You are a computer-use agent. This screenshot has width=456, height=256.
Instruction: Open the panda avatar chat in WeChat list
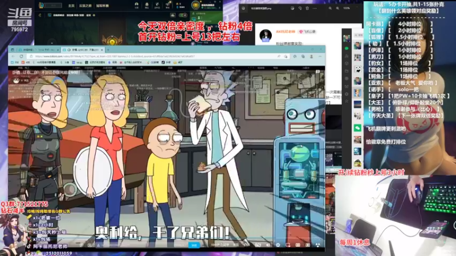tap(357, 69)
